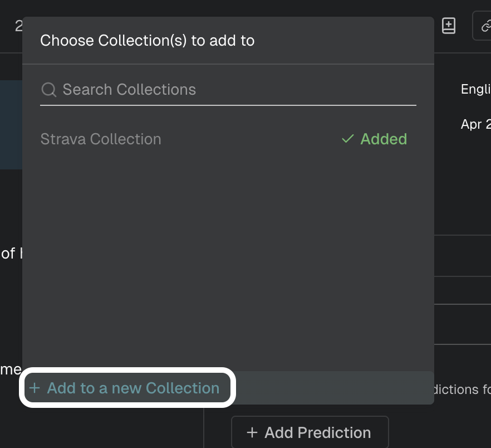Viewport: 491px width, 448px height.
Task: Click the partially visible English language label
Action: [475, 89]
